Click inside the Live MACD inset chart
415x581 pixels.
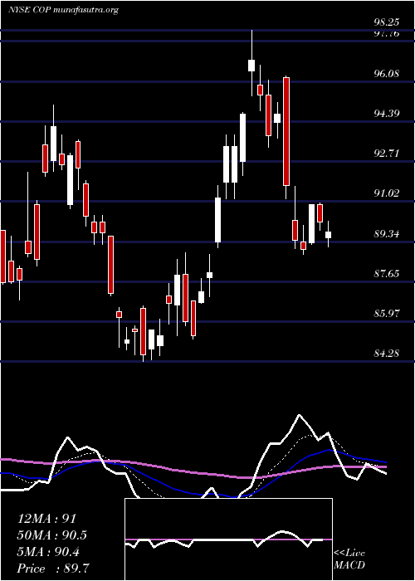228,539
